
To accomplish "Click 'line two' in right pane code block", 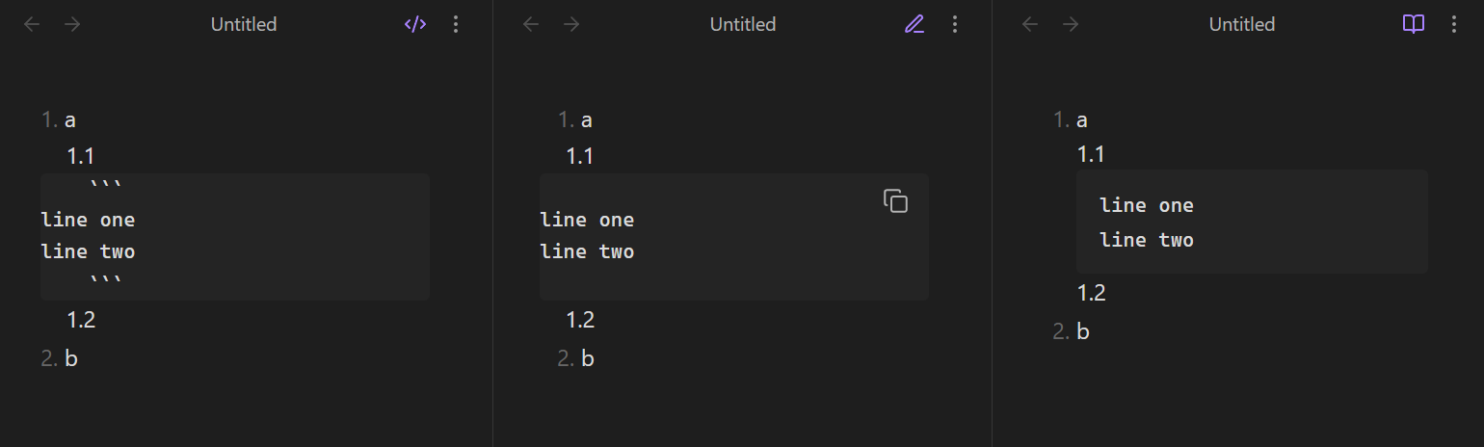I will point(1147,240).
